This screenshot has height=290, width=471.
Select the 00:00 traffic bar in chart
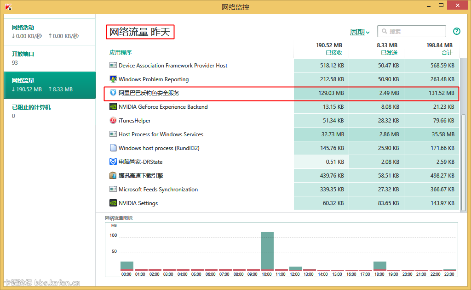coord(127,266)
